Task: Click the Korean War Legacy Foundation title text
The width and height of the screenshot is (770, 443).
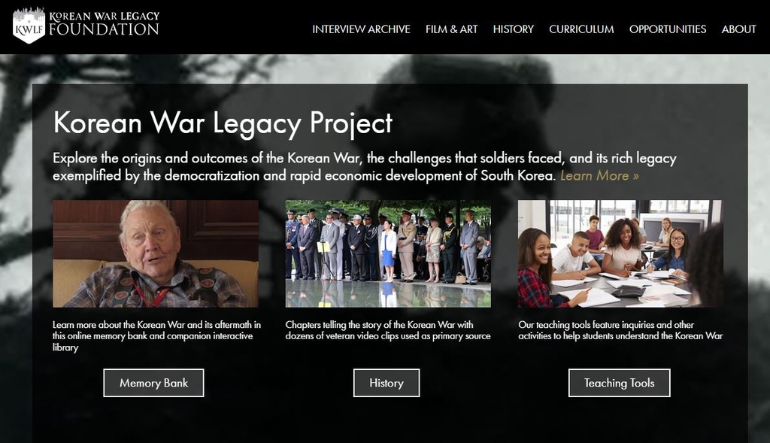Action: click(x=104, y=23)
